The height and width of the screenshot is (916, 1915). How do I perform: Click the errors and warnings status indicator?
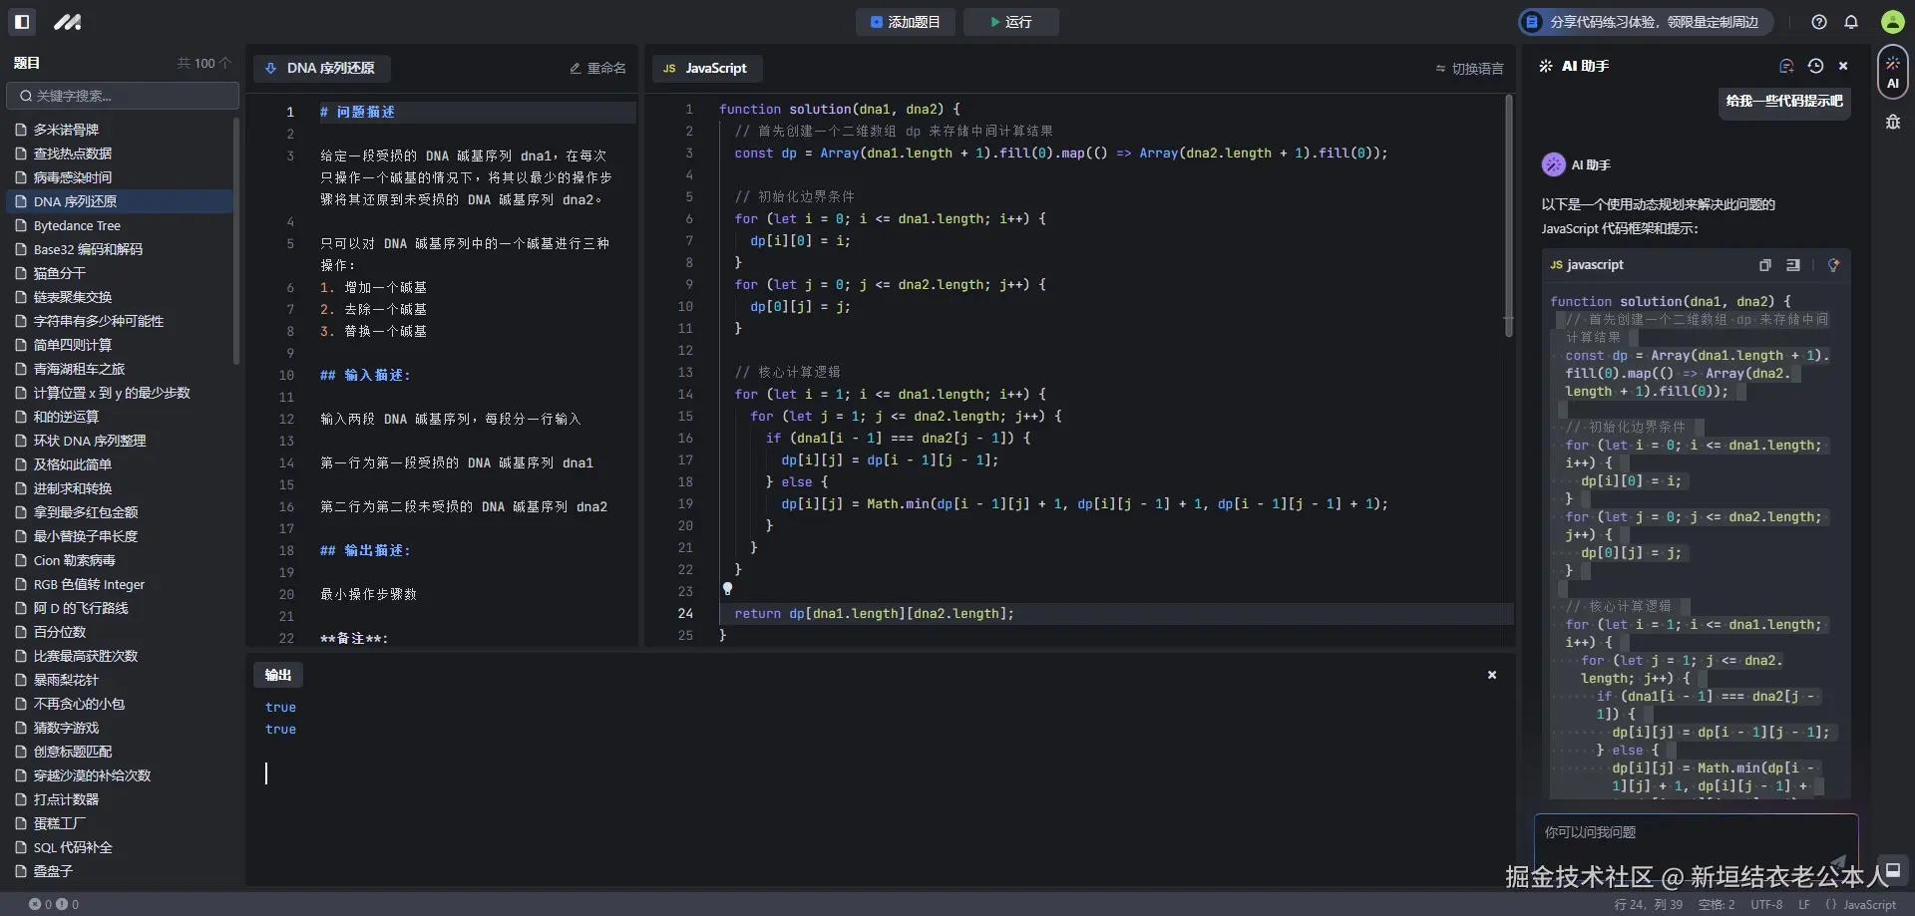tap(54, 904)
